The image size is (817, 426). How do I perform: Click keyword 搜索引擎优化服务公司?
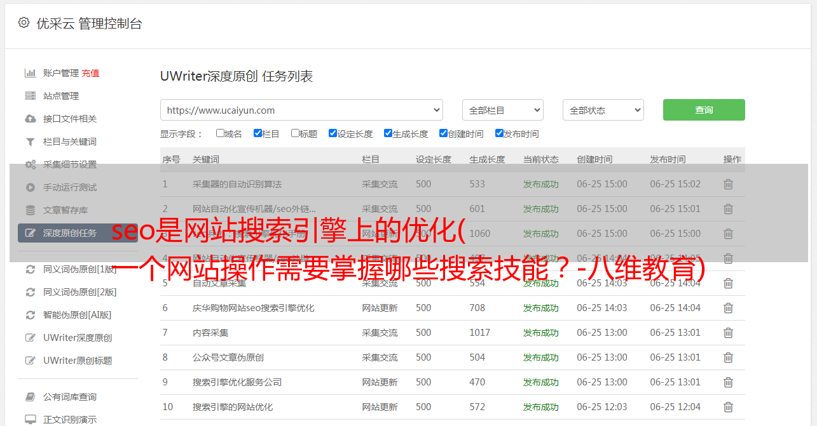237,382
